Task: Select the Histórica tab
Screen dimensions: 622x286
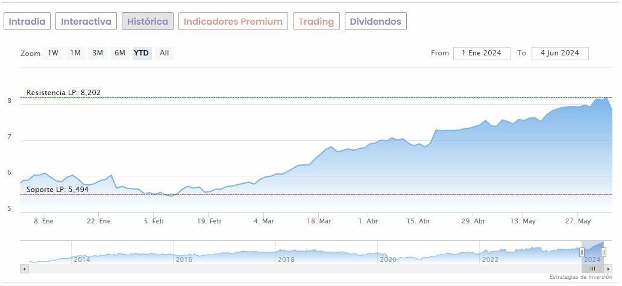Action: (148, 22)
